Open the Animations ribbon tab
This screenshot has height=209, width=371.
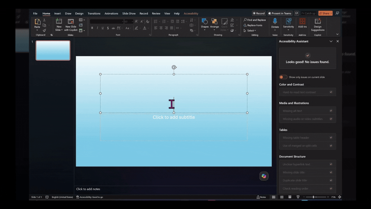(111, 13)
